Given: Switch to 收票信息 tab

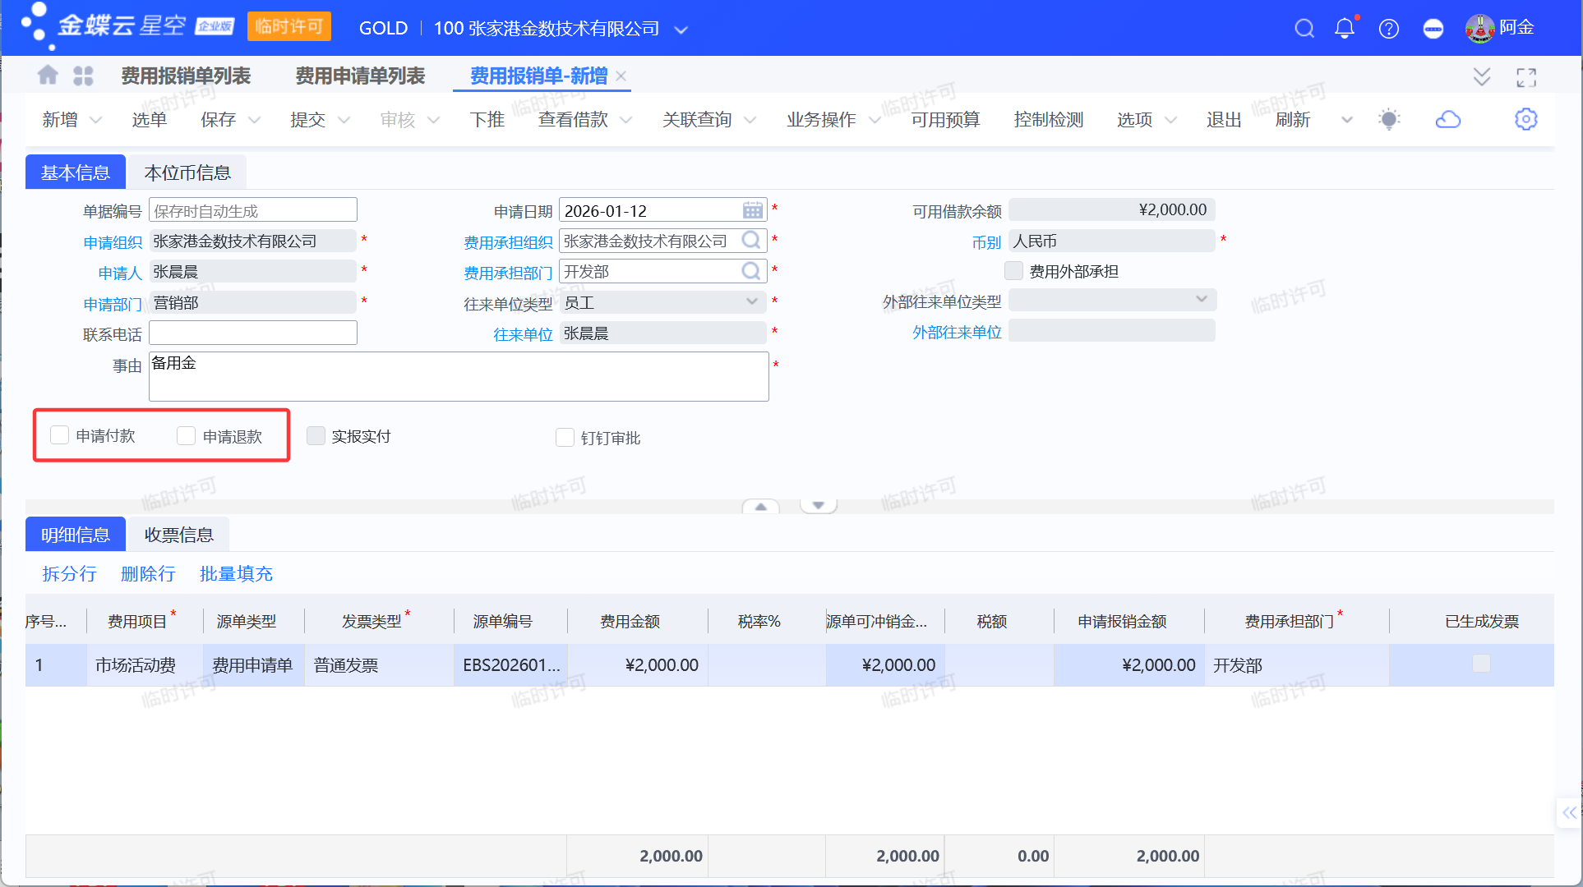Looking at the screenshot, I should tap(178, 535).
